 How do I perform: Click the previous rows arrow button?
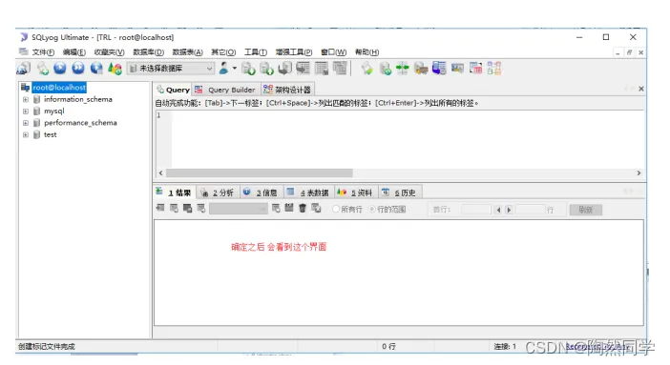[498, 210]
